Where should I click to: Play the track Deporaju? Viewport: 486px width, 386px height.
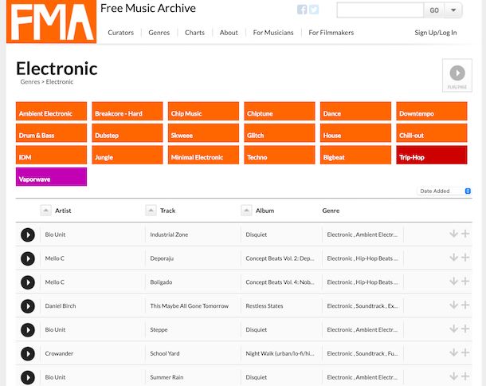tap(28, 258)
